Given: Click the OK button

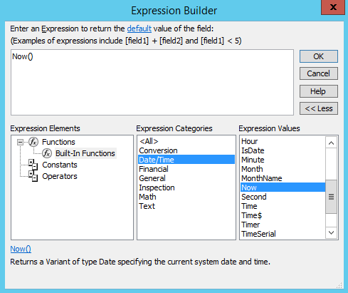Looking at the screenshot, I should point(319,56).
